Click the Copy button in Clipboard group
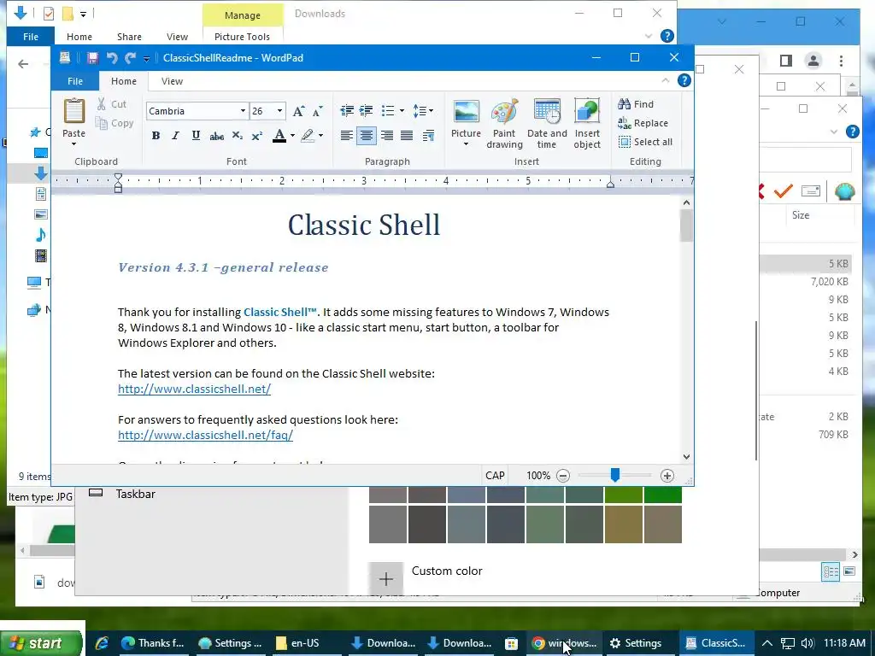 point(115,123)
